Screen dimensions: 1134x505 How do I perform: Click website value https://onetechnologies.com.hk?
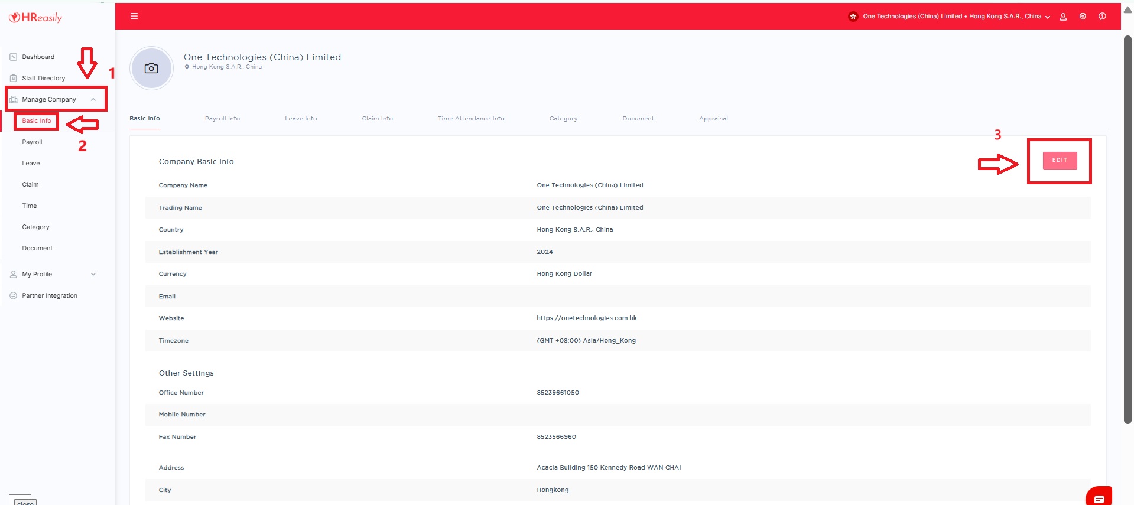click(x=587, y=318)
